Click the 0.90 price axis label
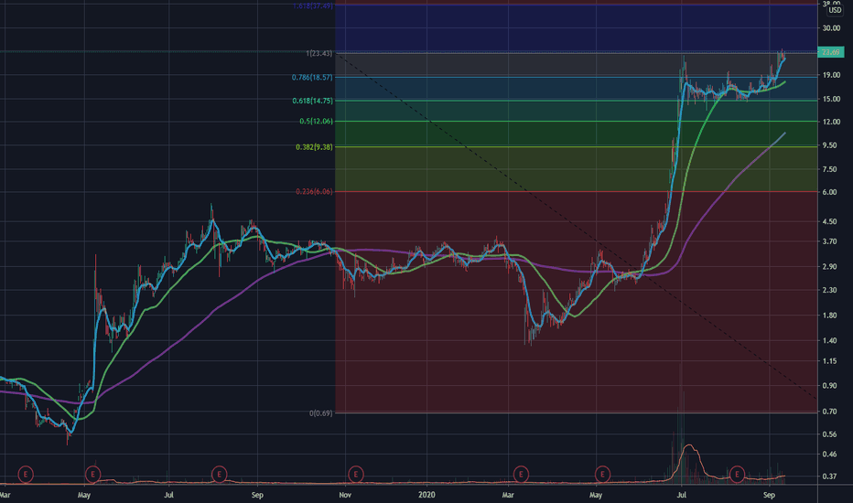 point(829,386)
